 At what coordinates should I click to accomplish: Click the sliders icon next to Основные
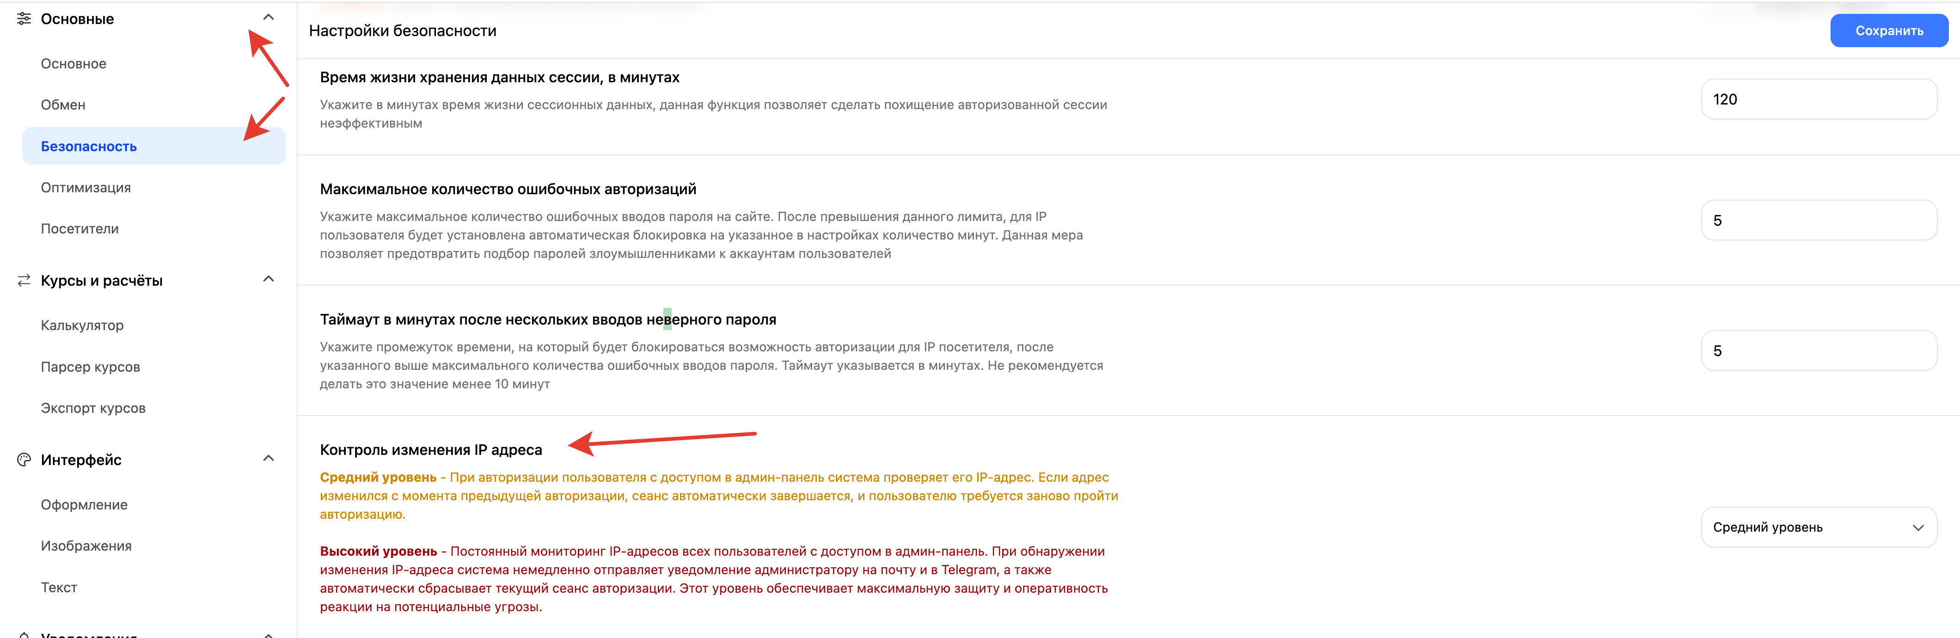24,18
